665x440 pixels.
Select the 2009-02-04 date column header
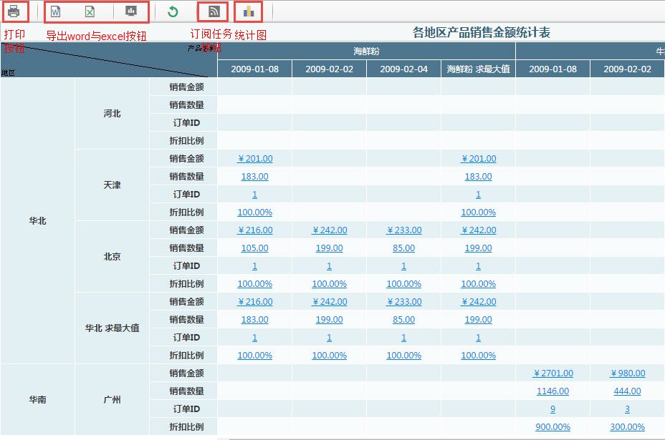(x=403, y=69)
